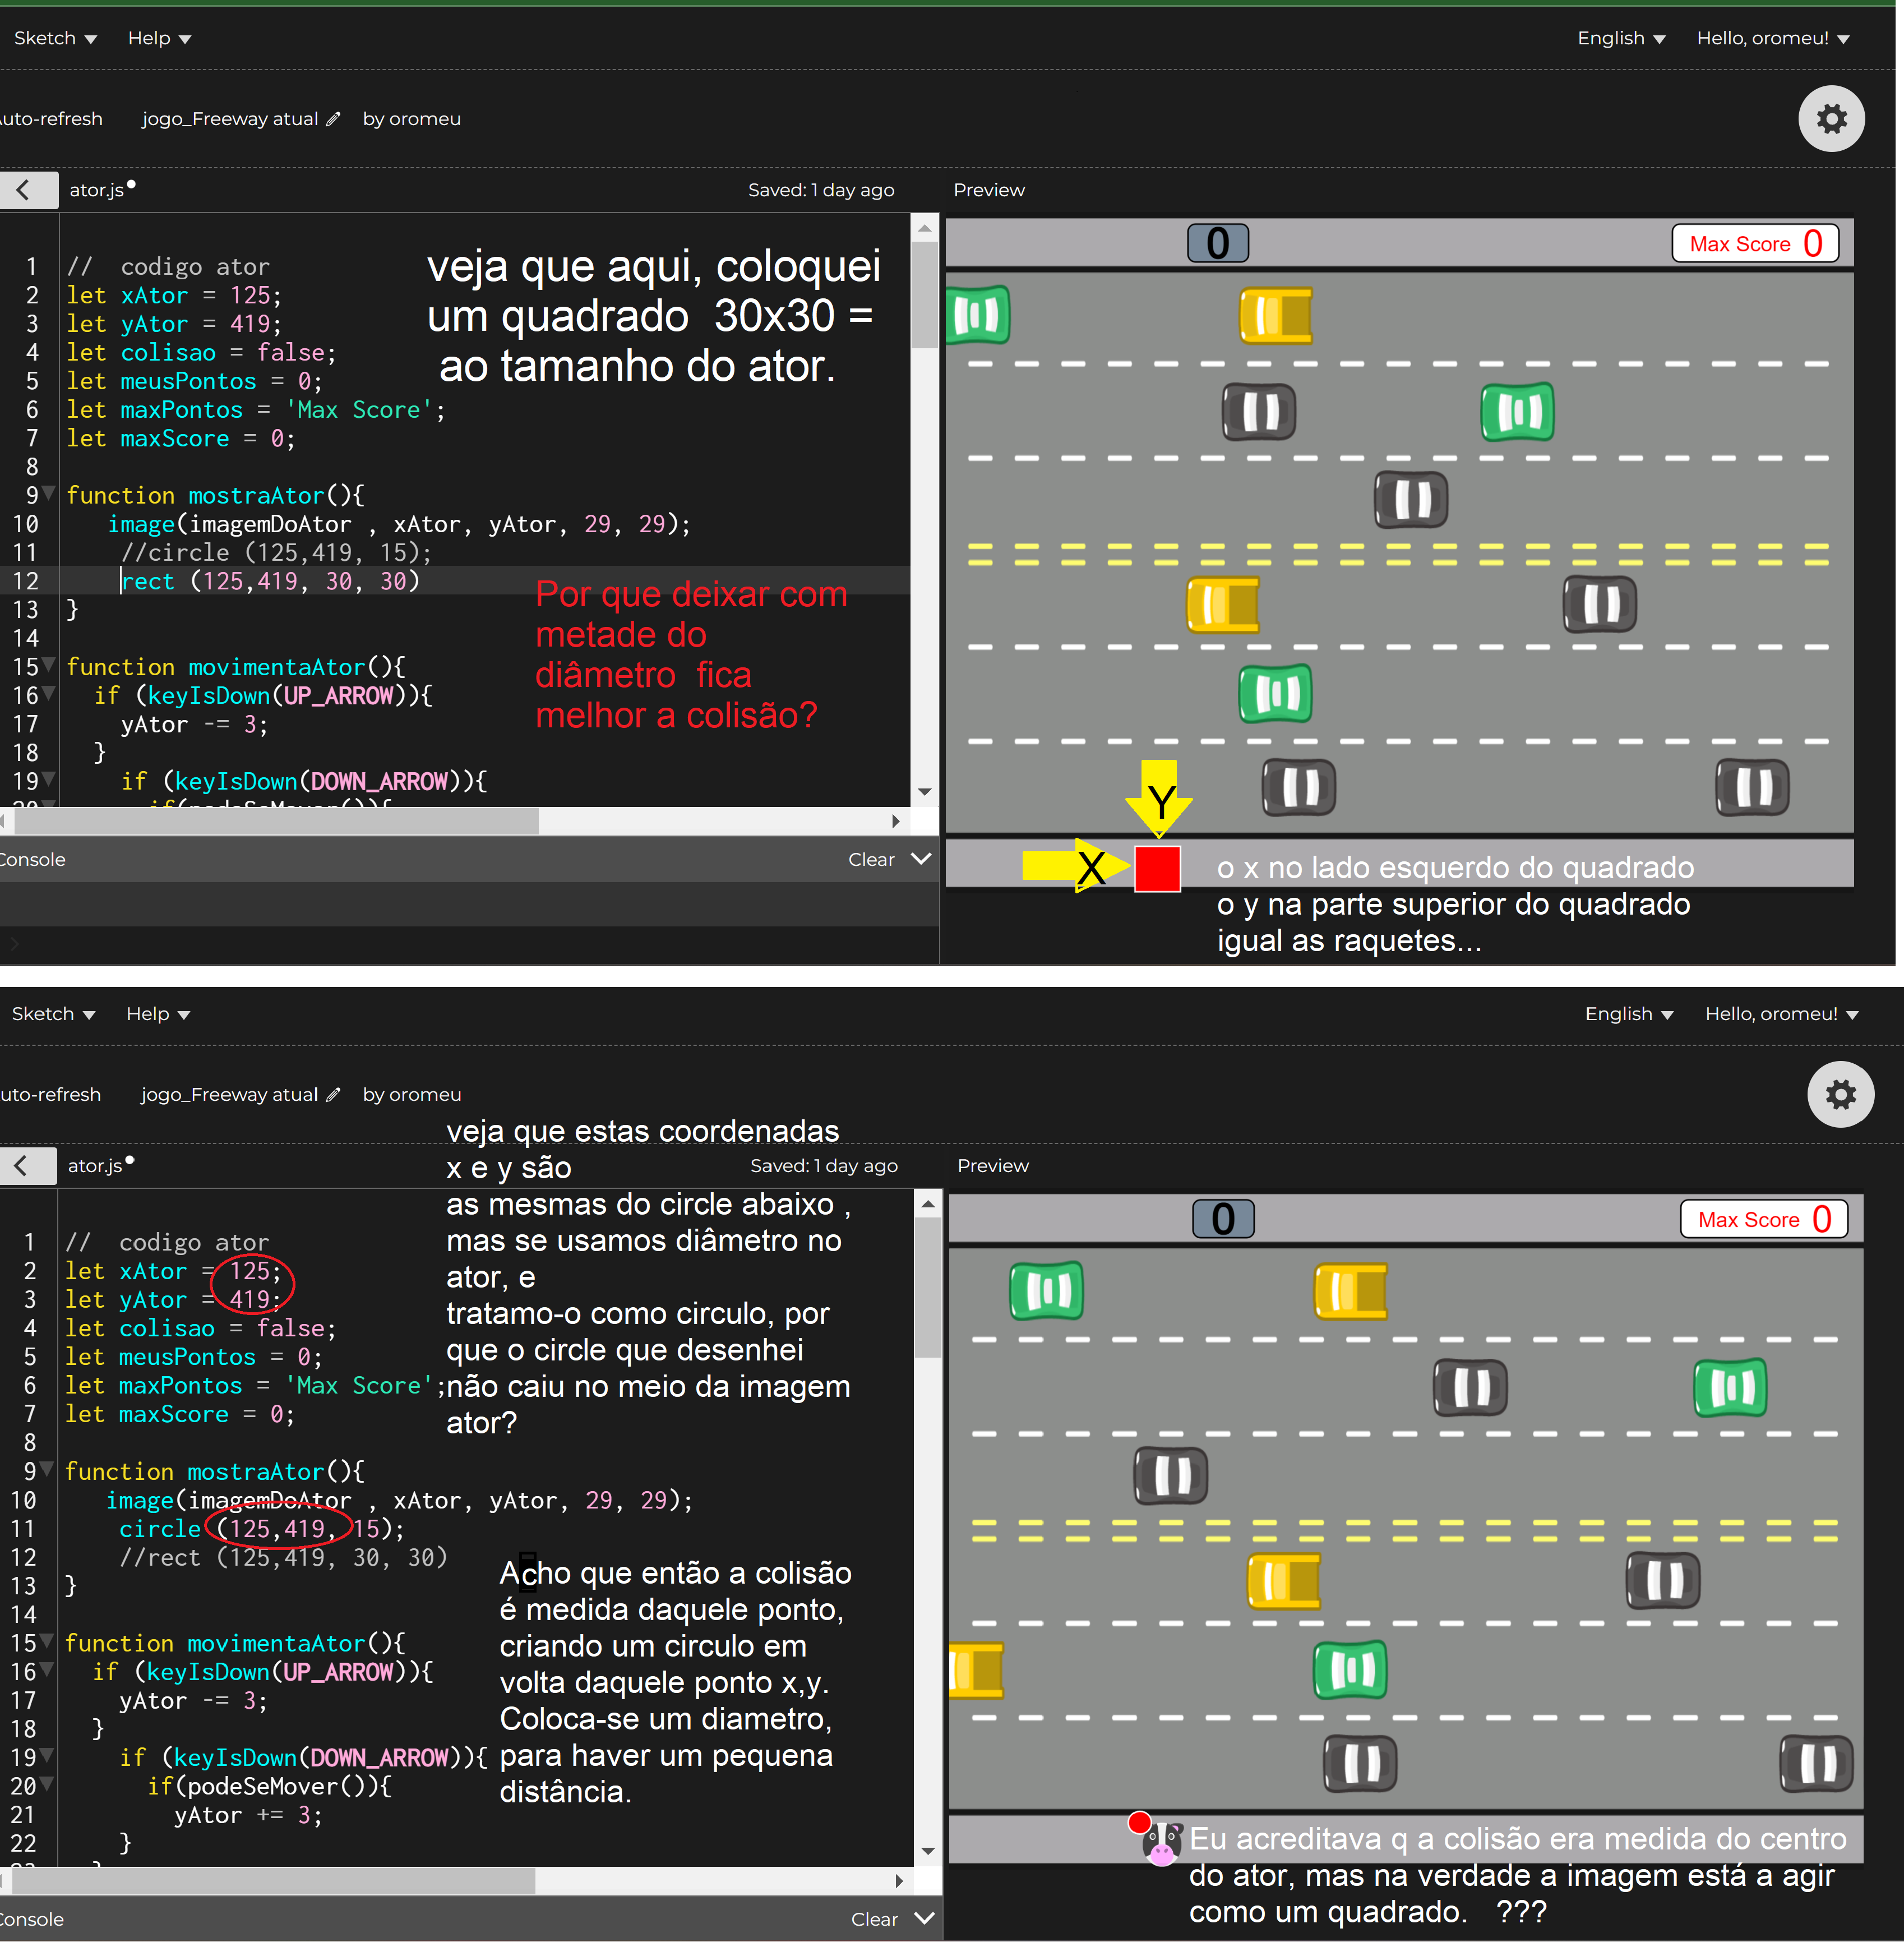1904x1956 pixels.
Task: Click code line 'circle (125,419, 15);' in lower editor
Action: click(262, 1528)
